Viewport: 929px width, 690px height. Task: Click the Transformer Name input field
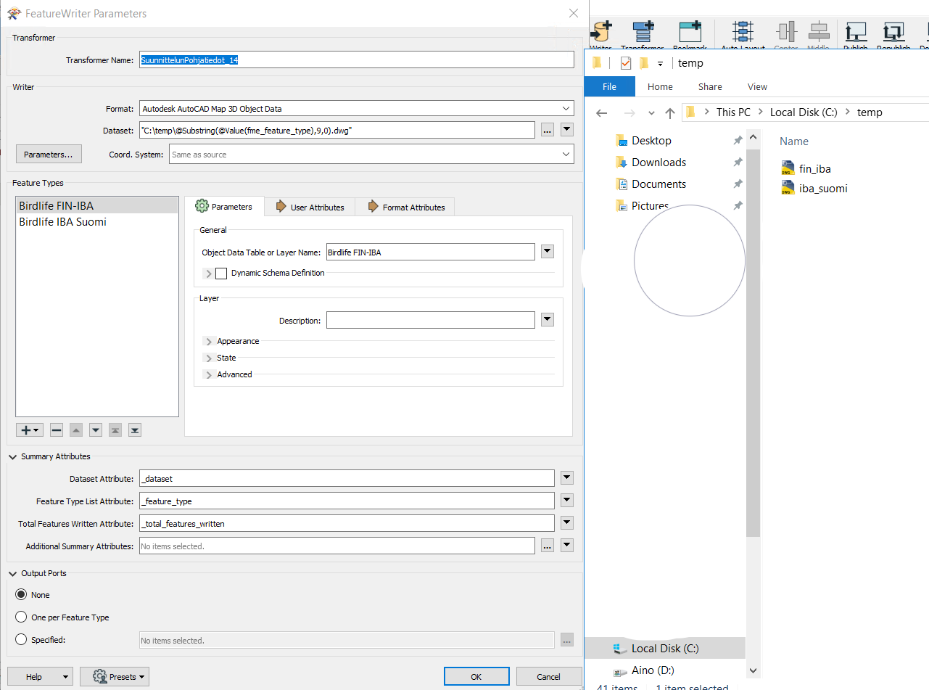click(356, 60)
